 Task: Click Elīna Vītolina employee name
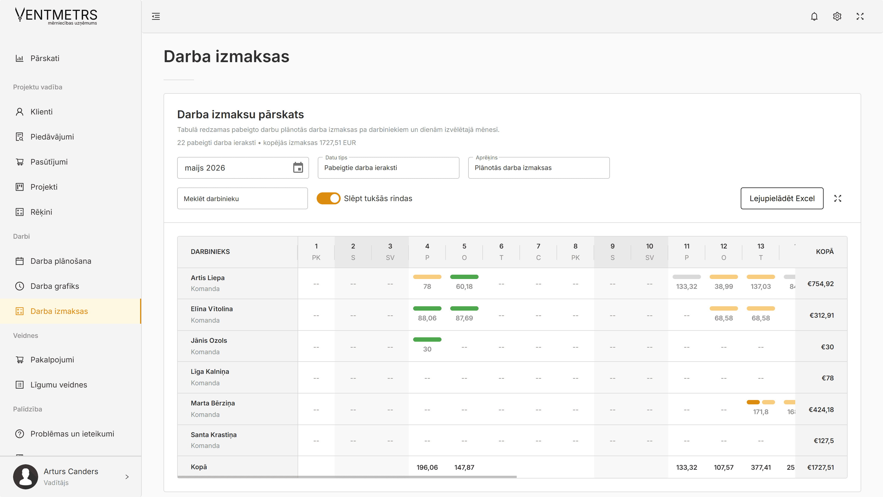[x=212, y=309]
